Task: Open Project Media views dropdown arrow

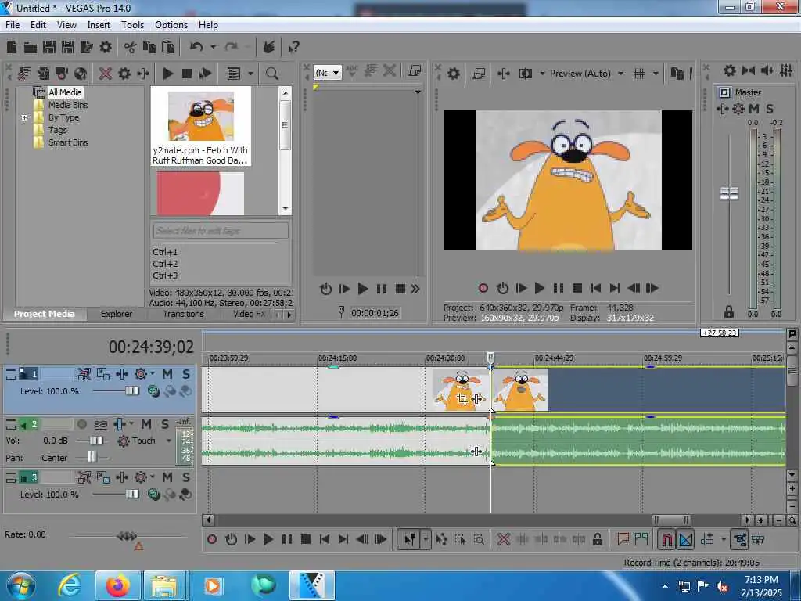Action: click(250, 74)
